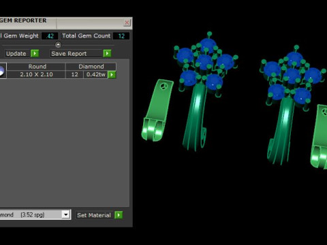Screen dimensions: 327x245
Task: Click the green arrow next to 0.42tw
Action: click(112, 75)
